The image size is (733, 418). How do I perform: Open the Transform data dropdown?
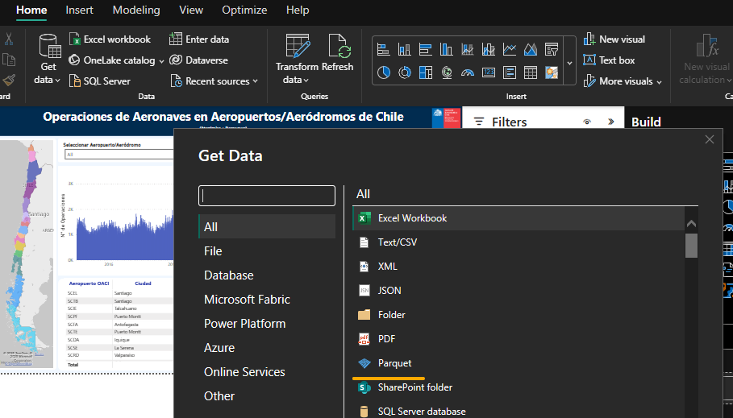297,60
